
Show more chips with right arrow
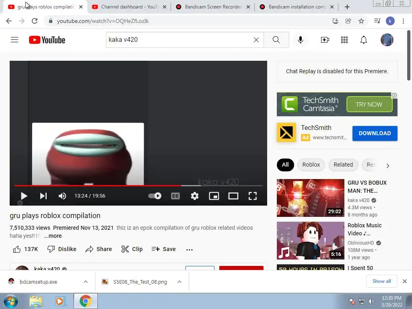pos(387,165)
